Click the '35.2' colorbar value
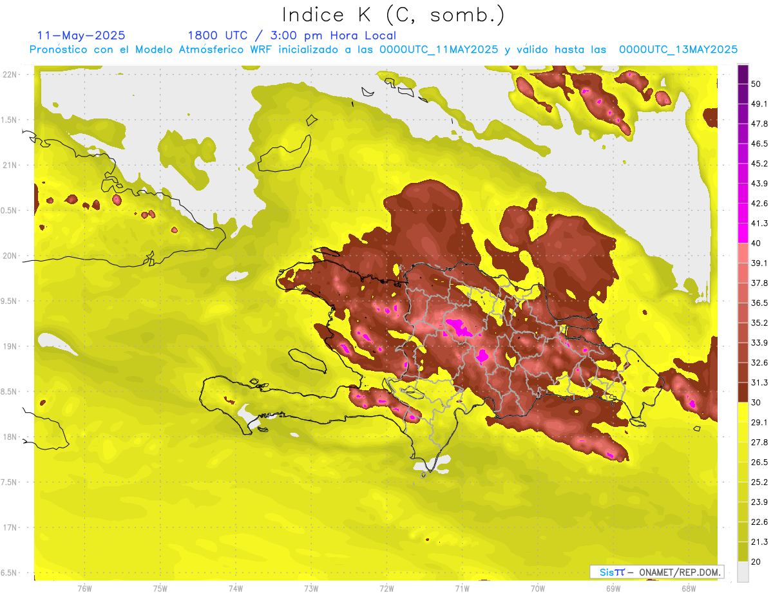773x597 pixels. pos(759,323)
